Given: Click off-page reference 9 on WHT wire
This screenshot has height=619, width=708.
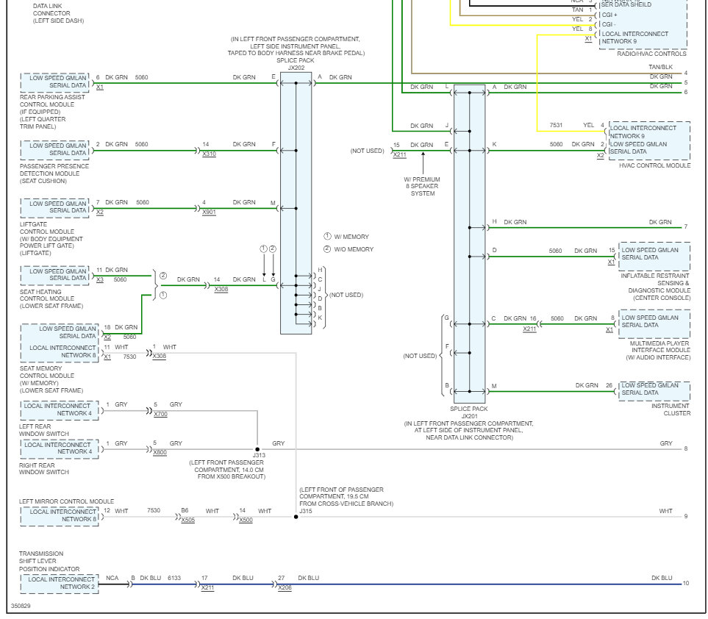Looking at the screenshot, I should click(685, 517).
